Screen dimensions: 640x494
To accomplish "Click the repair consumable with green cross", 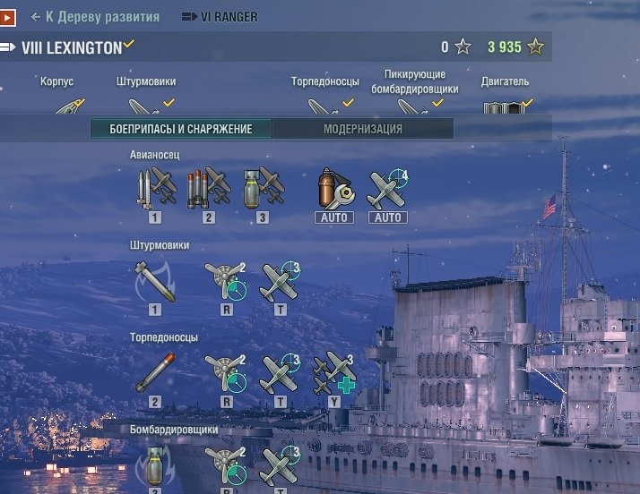I will 334,373.
